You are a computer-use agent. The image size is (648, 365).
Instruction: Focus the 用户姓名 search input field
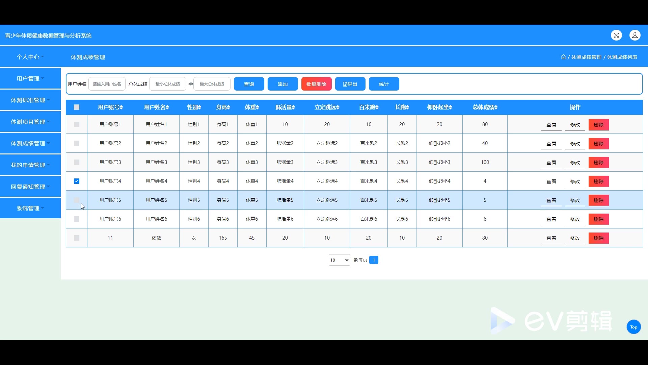coord(107,84)
